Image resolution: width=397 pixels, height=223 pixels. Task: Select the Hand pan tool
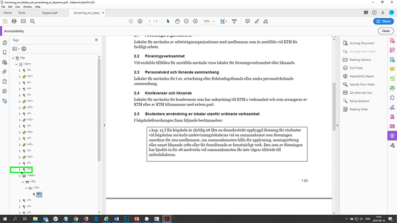coord(177,21)
